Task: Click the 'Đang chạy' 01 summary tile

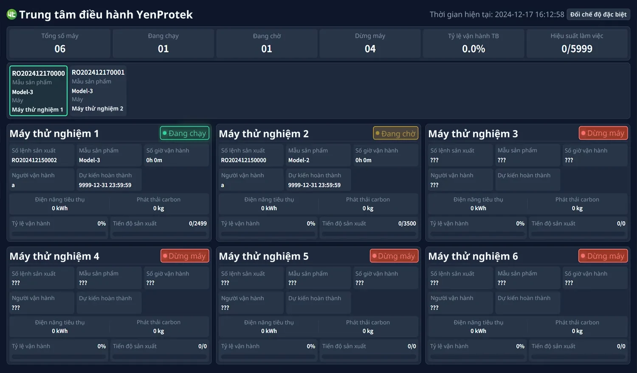Action: pyautogui.click(x=163, y=43)
